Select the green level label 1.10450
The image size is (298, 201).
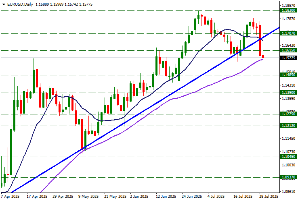click(x=288, y=156)
